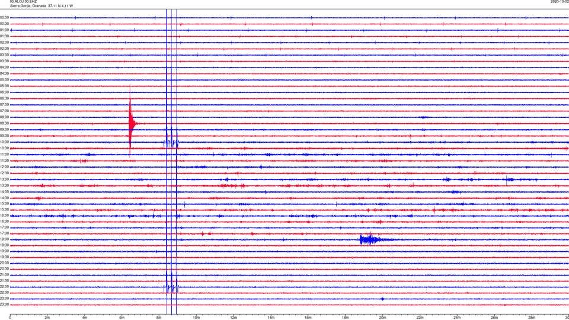Click the calibration pulses on the 22:00 trace
569x320 pixels.
[x=171, y=288]
